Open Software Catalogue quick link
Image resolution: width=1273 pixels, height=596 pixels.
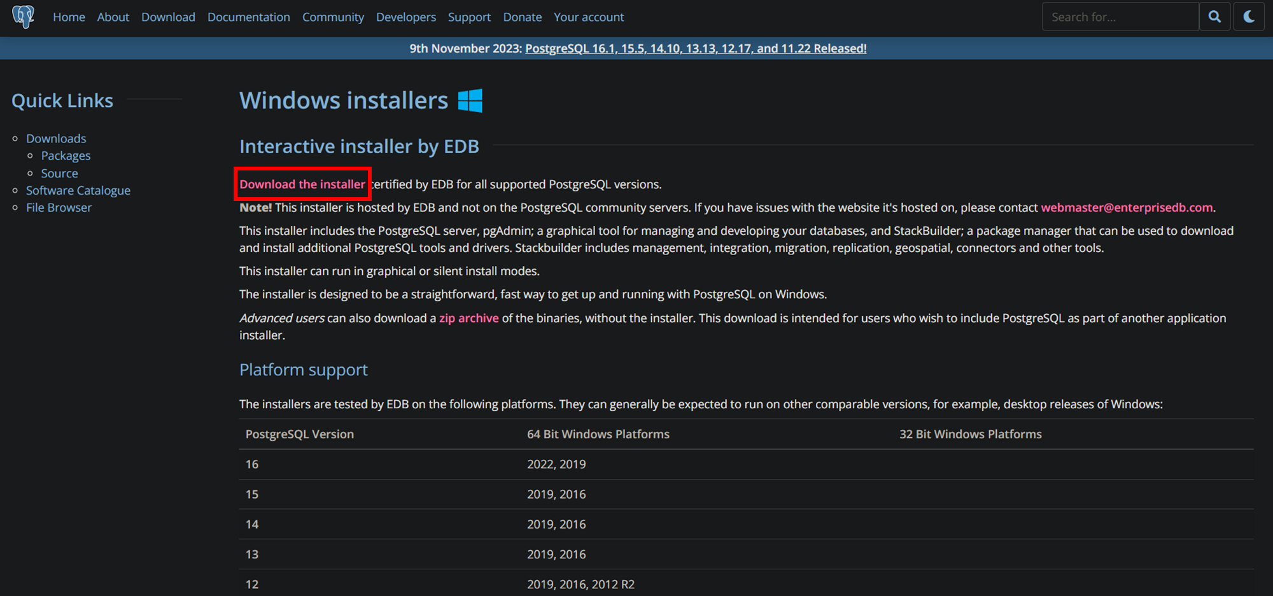pyautogui.click(x=78, y=190)
